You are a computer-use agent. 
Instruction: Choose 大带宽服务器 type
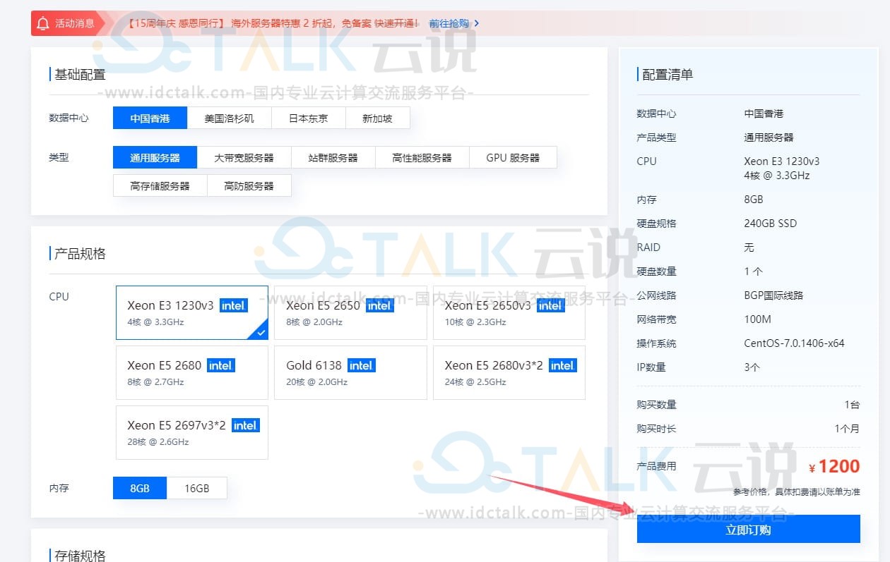coord(244,157)
